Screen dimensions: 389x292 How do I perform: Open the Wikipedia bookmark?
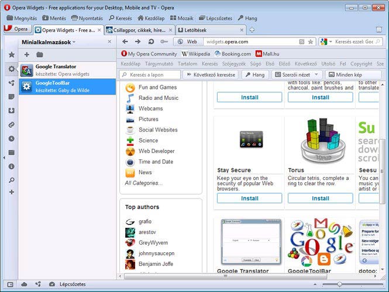tap(196, 54)
